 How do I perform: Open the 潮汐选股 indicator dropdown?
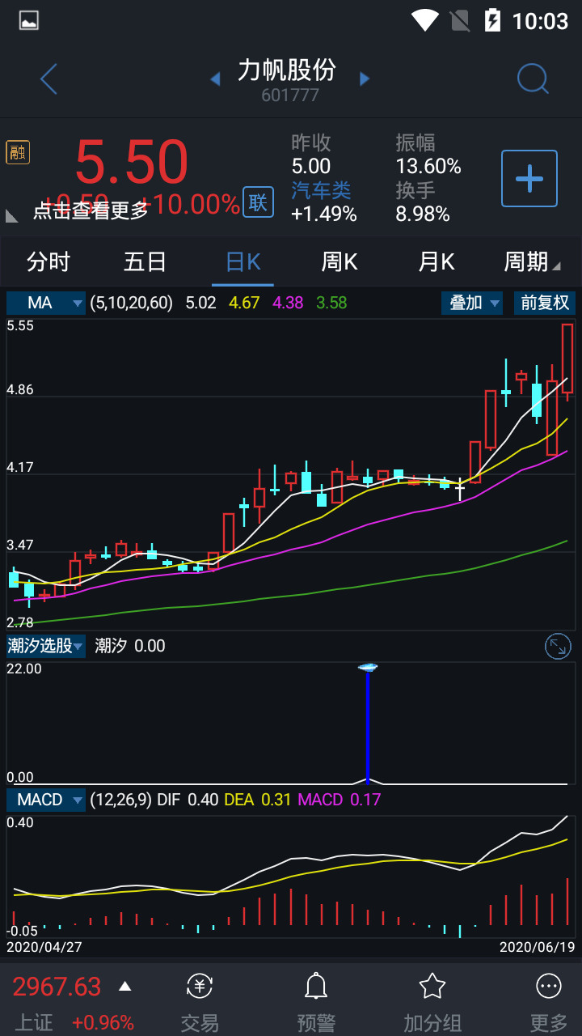coord(46,646)
